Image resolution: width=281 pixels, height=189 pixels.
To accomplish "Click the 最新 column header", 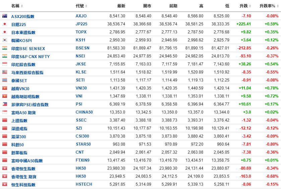I will click(121, 6).
